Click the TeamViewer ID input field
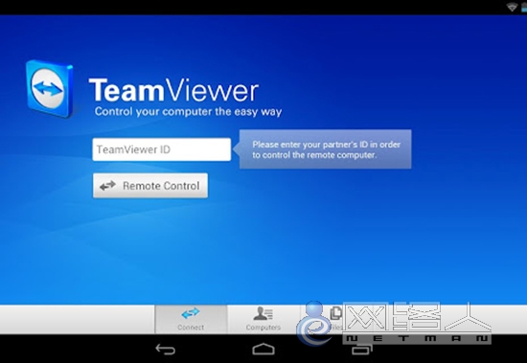Image resolution: width=527 pixels, height=363 pixels. [x=162, y=149]
